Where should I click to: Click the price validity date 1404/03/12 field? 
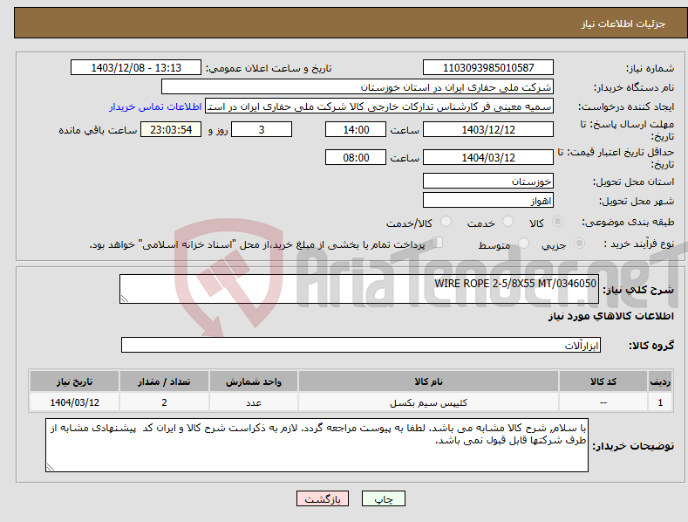[x=488, y=157]
